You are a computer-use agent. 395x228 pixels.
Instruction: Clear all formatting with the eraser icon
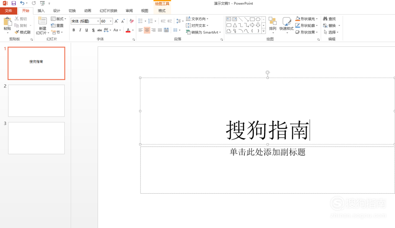(x=132, y=21)
